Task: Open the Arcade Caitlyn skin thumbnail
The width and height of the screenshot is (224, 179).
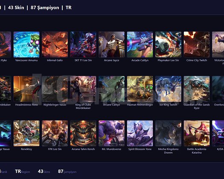Action: (x=140, y=44)
